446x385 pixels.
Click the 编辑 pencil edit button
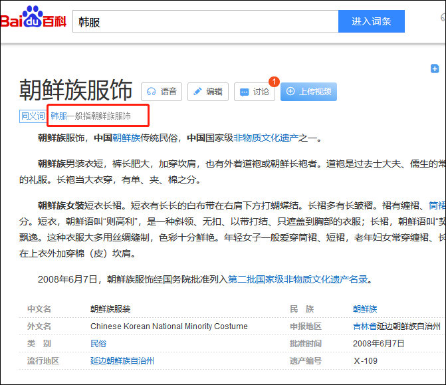tap(207, 92)
